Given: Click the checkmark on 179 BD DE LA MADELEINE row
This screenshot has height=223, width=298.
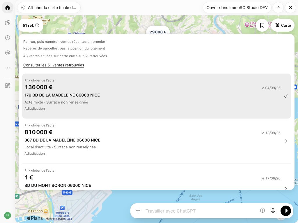Looking at the screenshot, I should [286, 96].
